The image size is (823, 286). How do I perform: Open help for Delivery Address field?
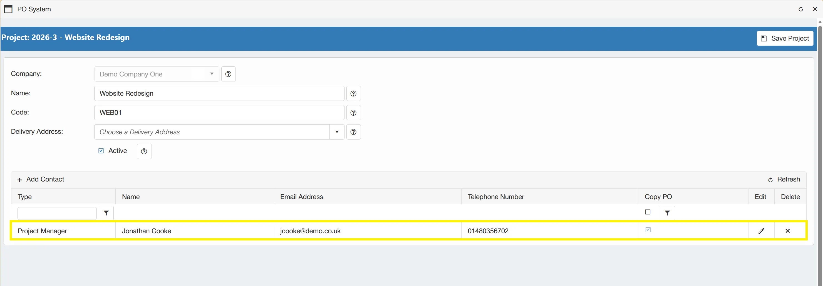click(x=353, y=132)
